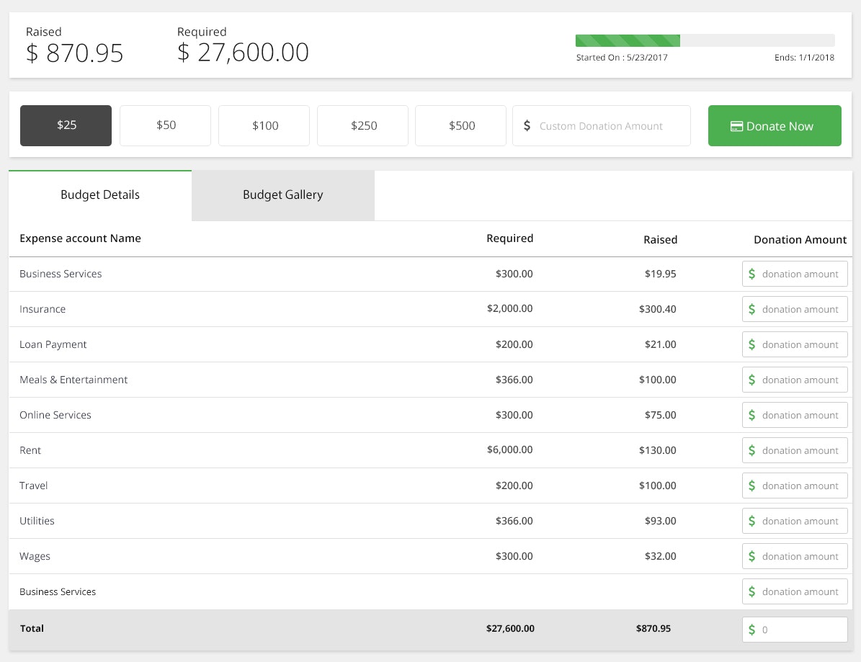Click the Online Services account name

(55, 415)
